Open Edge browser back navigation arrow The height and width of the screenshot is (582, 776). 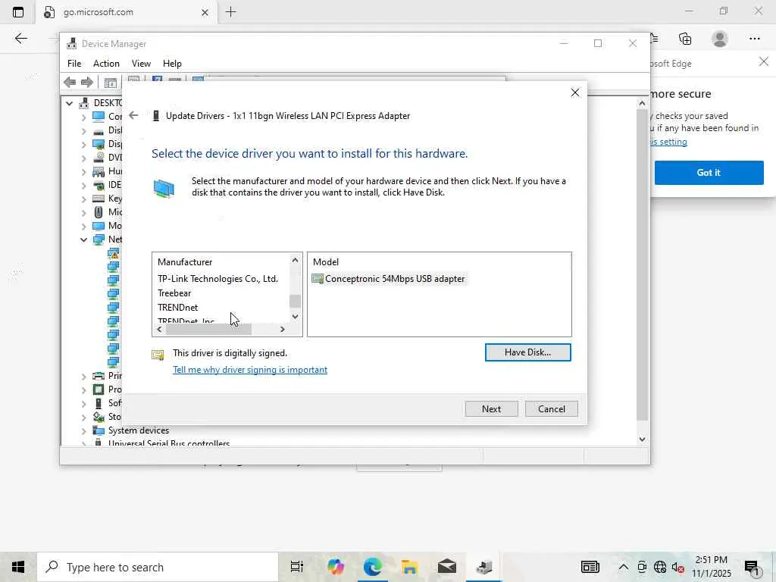tap(20, 39)
